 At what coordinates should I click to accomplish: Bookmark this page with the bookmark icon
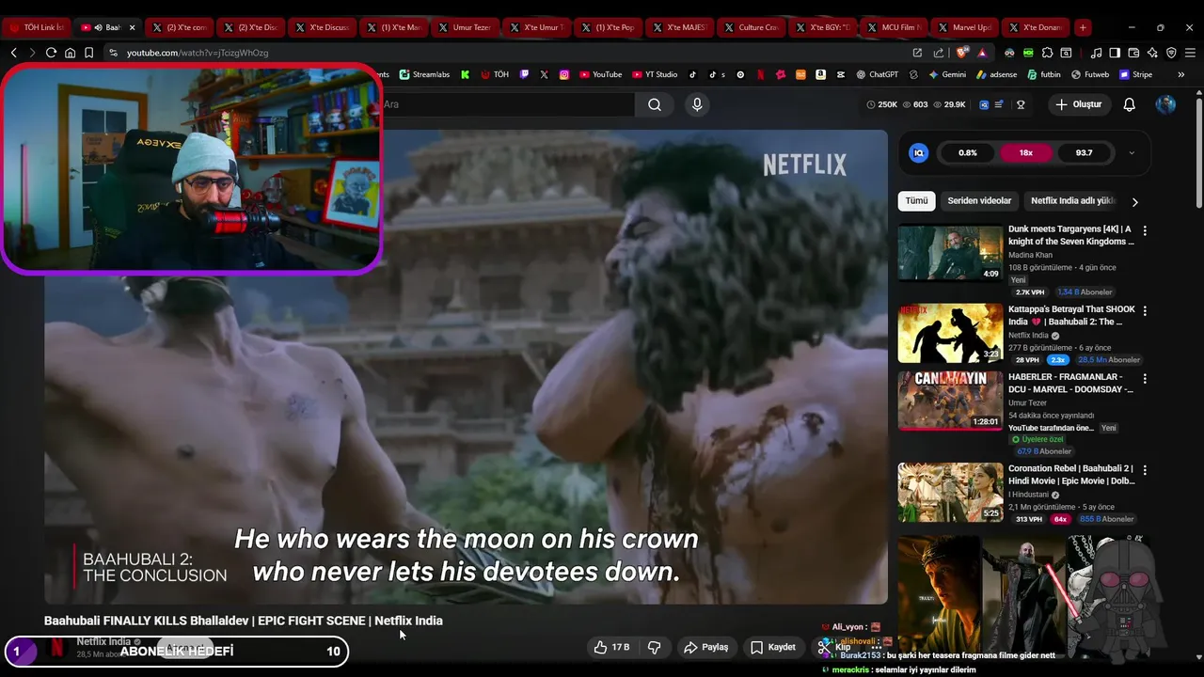point(88,53)
